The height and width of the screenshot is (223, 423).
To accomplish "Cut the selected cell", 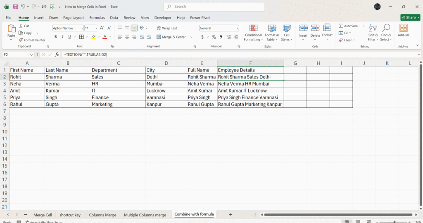I will coord(24,26).
